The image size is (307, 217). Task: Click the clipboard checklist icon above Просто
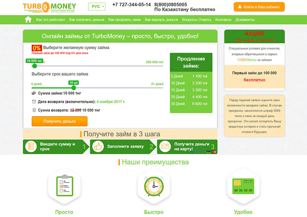[64, 186]
